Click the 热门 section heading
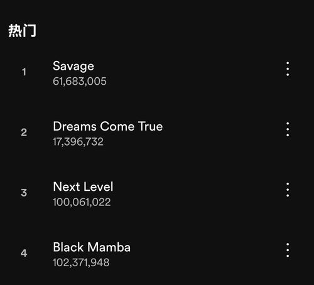The width and height of the screenshot is (314, 285). [x=22, y=31]
